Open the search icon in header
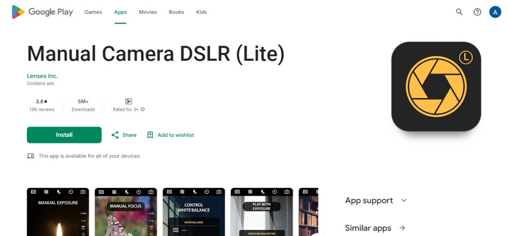Image resolution: width=508 pixels, height=236 pixels. [x=459, y=12]
